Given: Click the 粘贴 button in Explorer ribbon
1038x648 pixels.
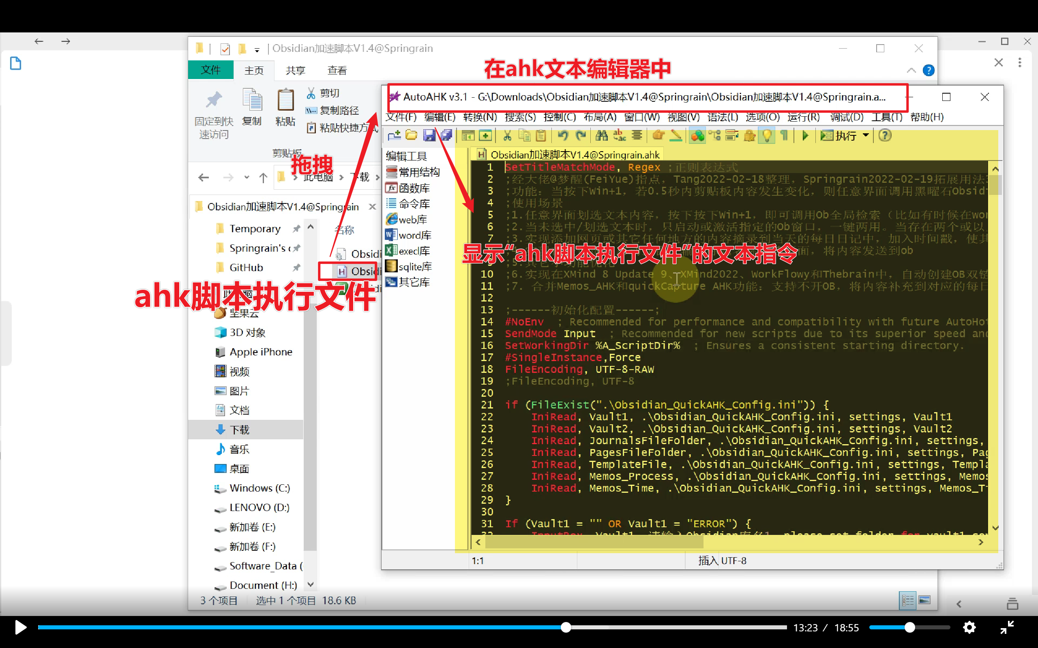Looking at the screenshot, I should coord(285,107).
